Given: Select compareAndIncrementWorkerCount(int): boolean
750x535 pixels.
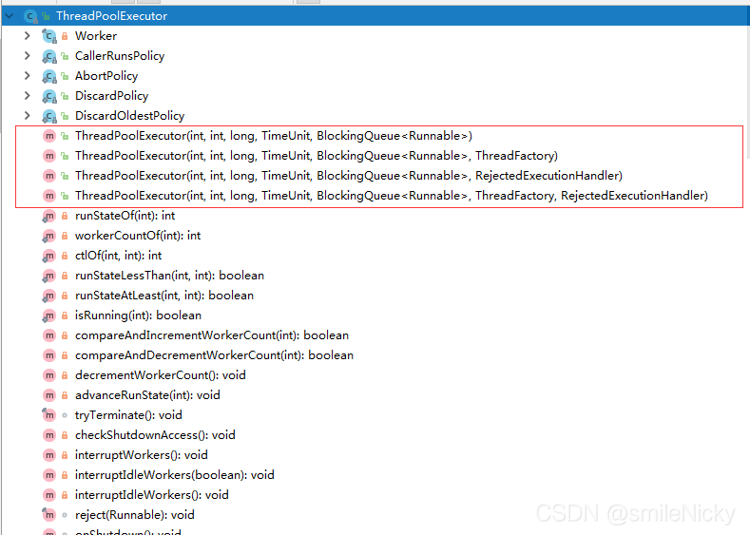Looking at the screenshot, I should 212,335.
